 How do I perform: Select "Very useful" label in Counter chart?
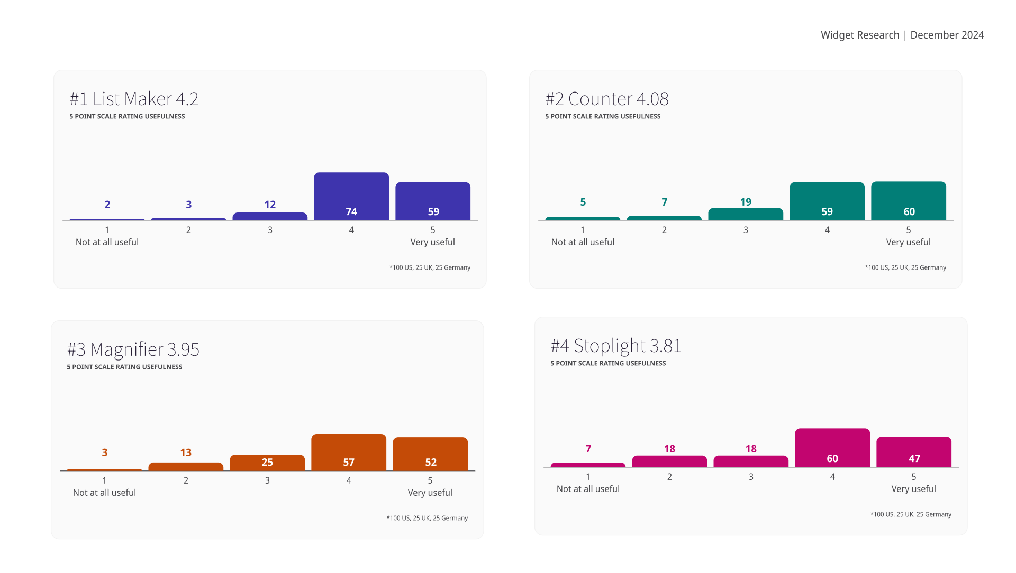(909, 242)
